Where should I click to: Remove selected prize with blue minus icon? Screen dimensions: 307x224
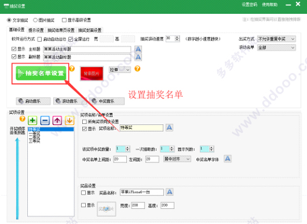point(45,121)
